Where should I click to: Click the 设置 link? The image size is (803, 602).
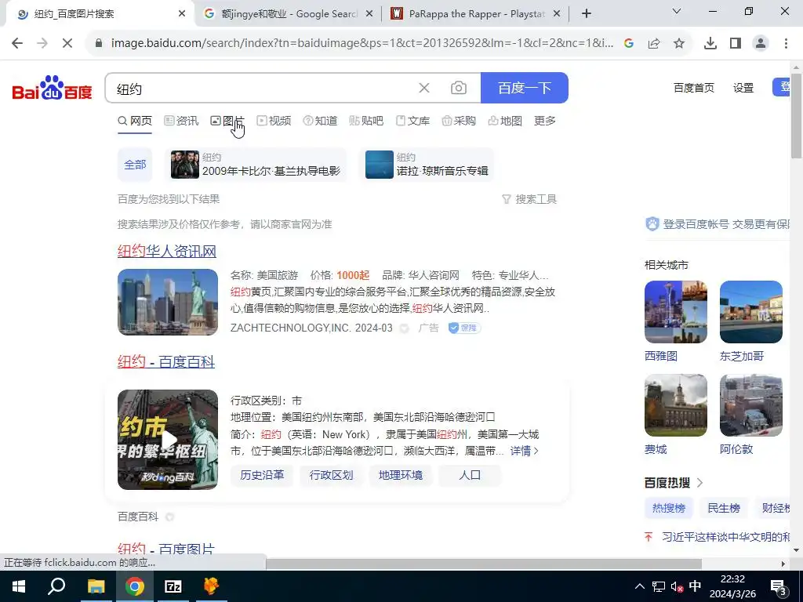743,88
